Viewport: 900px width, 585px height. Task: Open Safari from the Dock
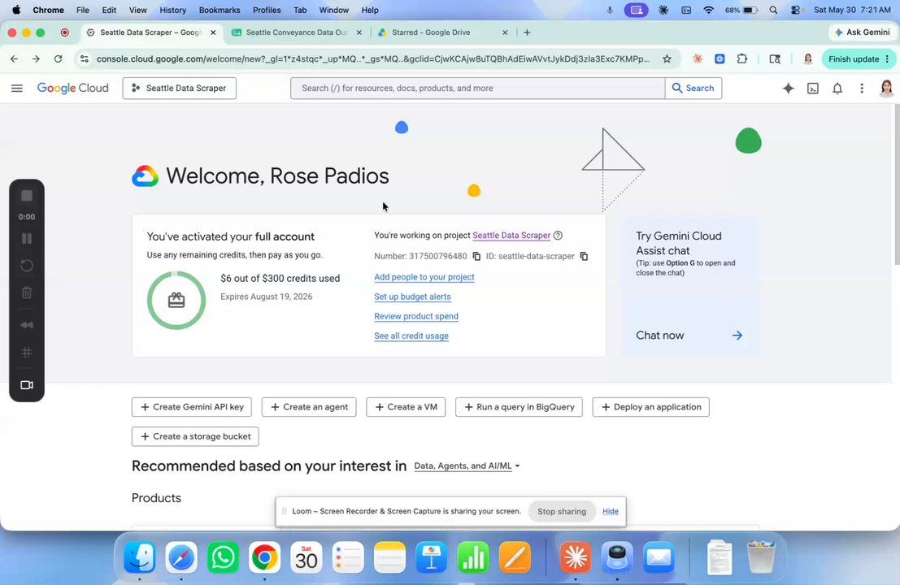pyautogui.click(x=180, y=557)
